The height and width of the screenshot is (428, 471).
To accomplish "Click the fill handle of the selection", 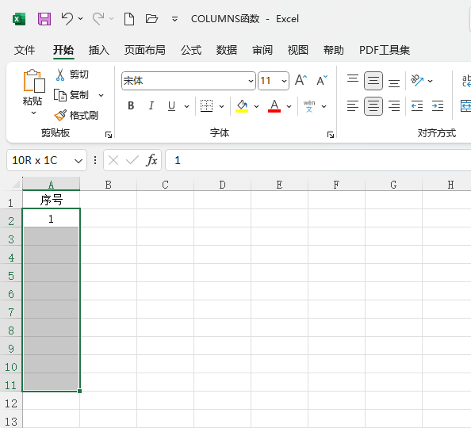I will (79, 391).
